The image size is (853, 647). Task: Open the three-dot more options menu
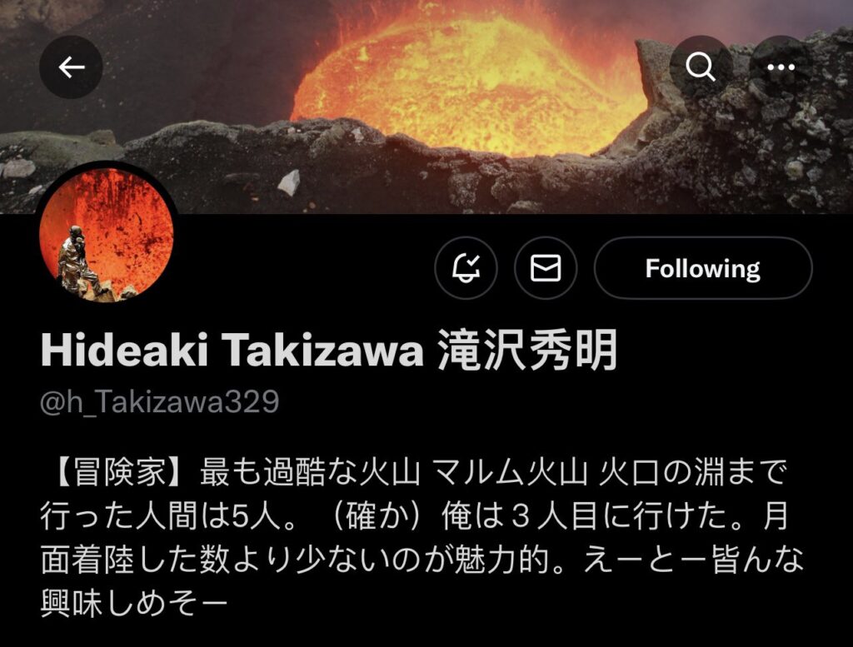point(781,67)
